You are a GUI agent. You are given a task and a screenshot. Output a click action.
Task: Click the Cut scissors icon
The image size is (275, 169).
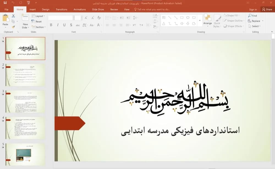point(13,16)
